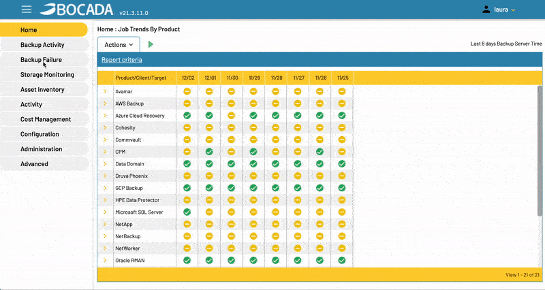Click the Last 8 days Backup Server Time text
Screen dimensions: 545x290
point(506,44)
